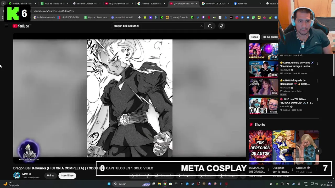This screenshot has width=335, height=188.
Task: Open options for DUO con ZELING video
Action: (x=318, y=100)
